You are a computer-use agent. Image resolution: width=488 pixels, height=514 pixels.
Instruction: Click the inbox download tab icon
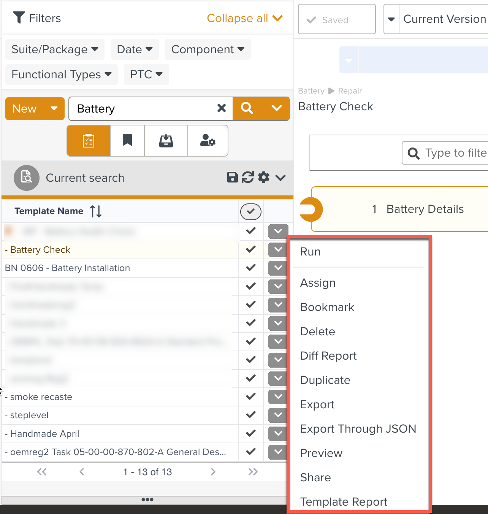(166, 141)
